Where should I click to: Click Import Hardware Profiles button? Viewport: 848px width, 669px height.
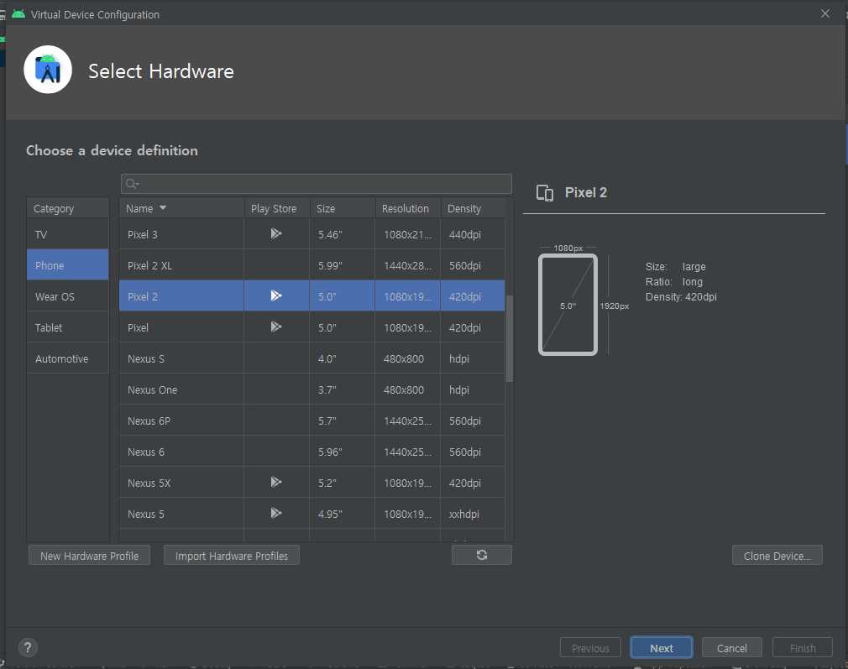[232, 556]
